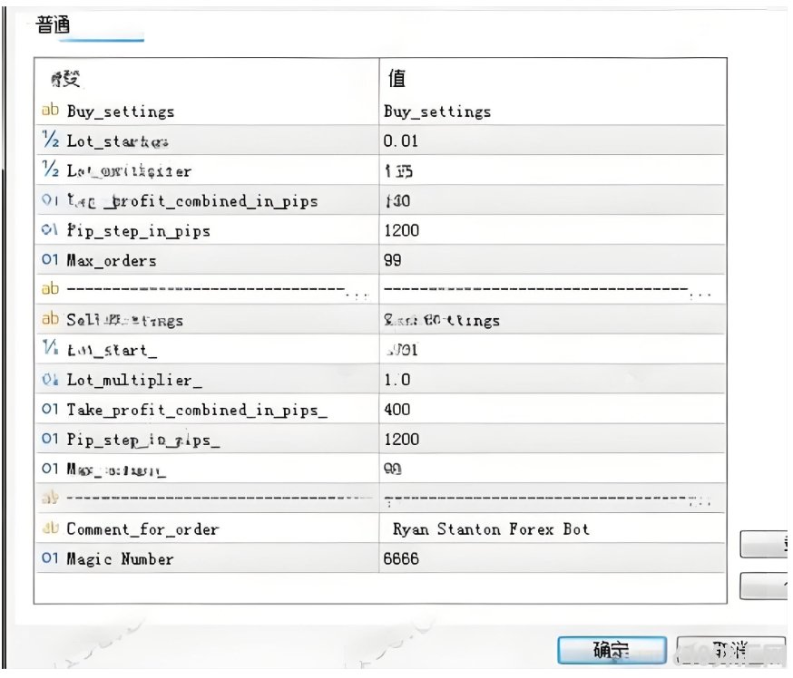
Task: Click the type icon of Lot_start under Buy_settings
Action: pyautogui.click(x=51, y=139)
